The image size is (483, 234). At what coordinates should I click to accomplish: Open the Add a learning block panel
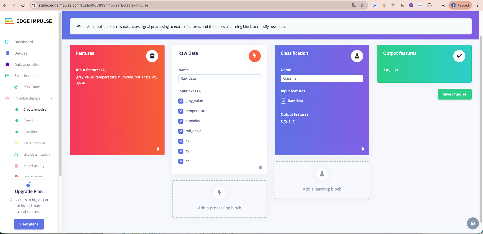coord(322,180)
